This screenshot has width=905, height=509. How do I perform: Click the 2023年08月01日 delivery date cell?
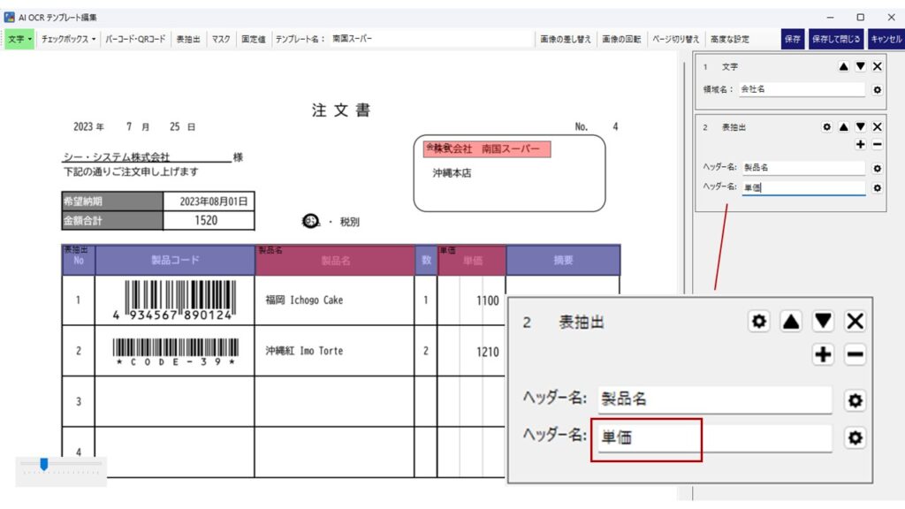click(209, 201)
